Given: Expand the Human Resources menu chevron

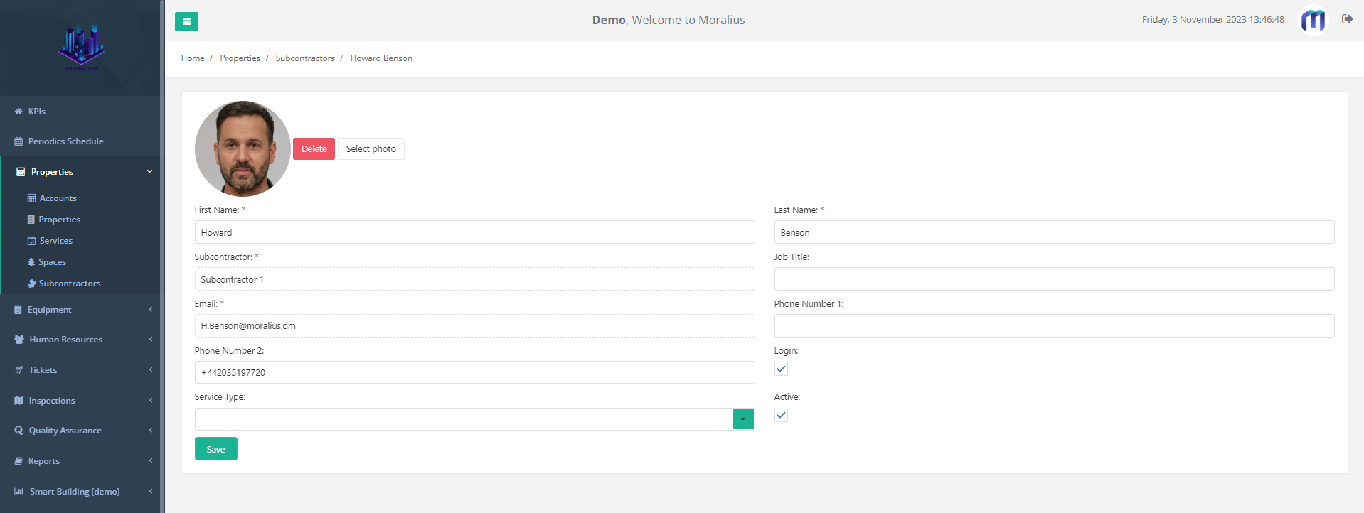Looking at the screenshot, I should [151, 339].
